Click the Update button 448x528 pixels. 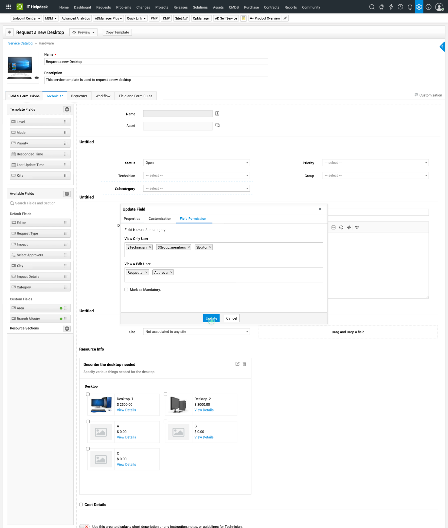tap(211, 318)
